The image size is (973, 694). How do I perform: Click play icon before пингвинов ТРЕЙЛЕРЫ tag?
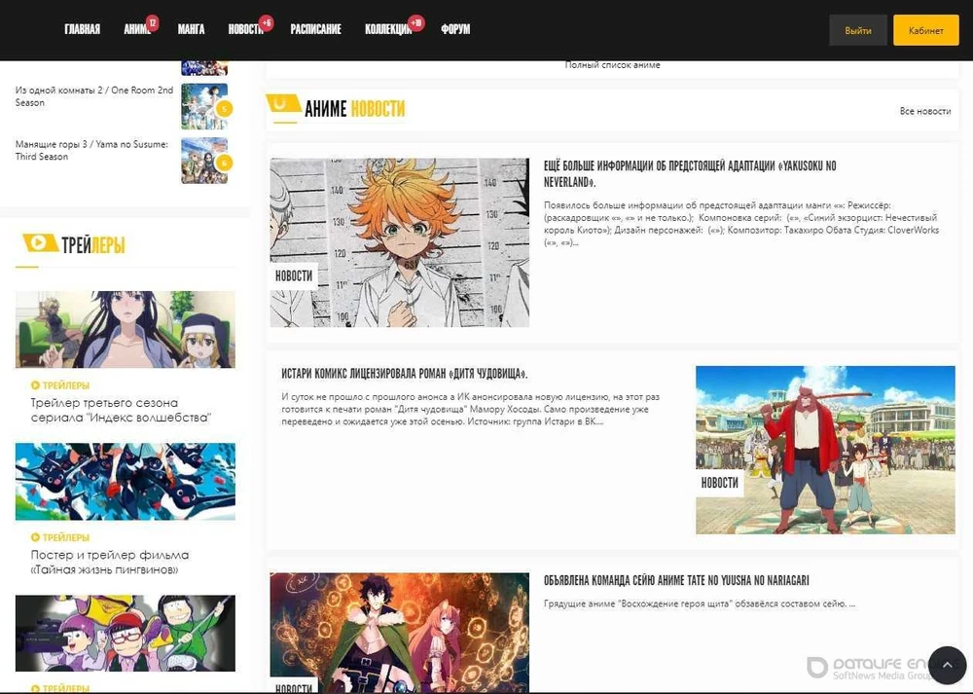pyautogui.click(x=35, y=537)
